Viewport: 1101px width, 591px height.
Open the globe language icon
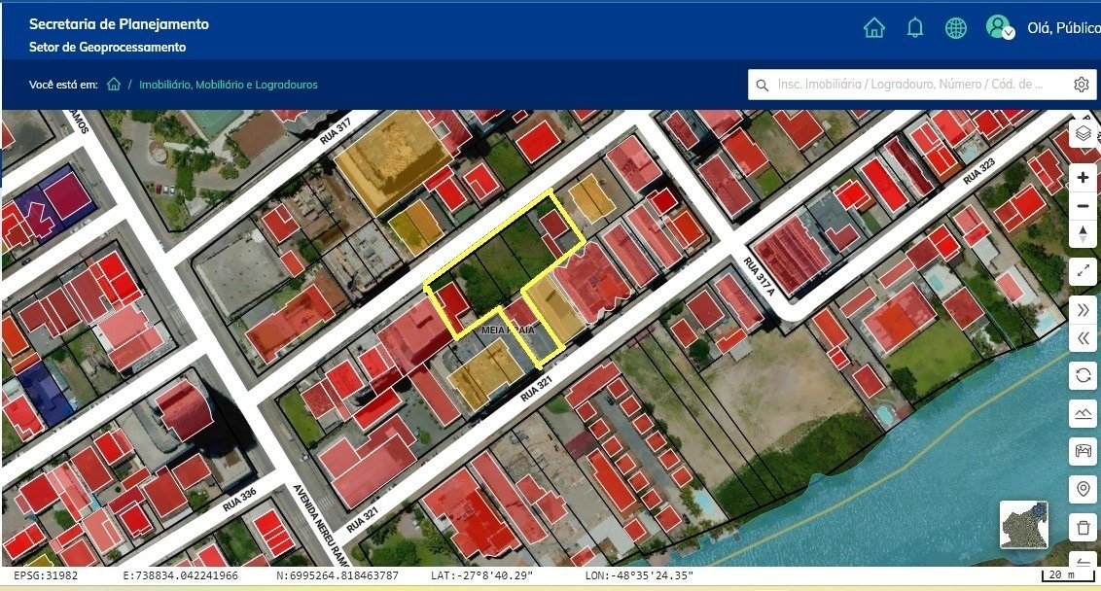point(956,28)
